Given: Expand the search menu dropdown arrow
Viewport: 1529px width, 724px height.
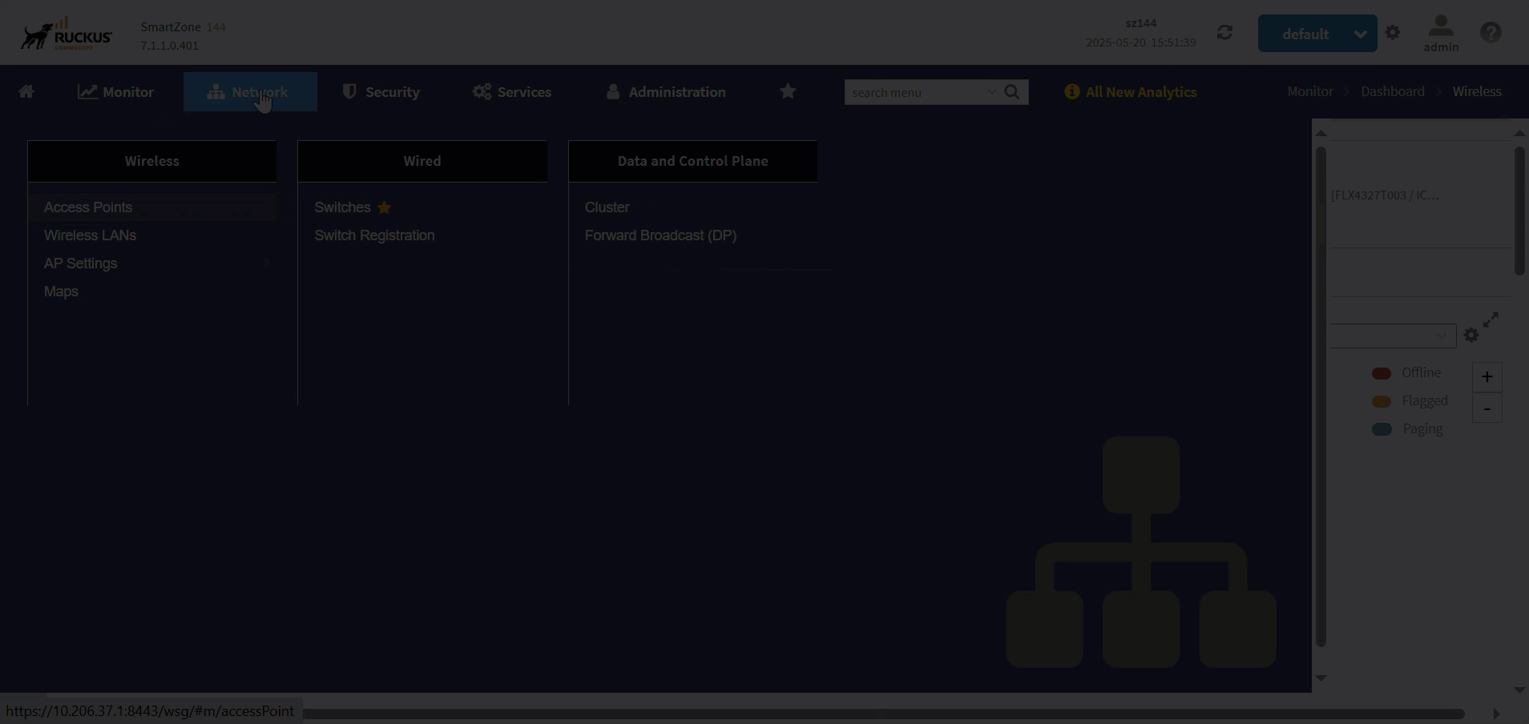Looking at the screenshot, I should 991,92.
